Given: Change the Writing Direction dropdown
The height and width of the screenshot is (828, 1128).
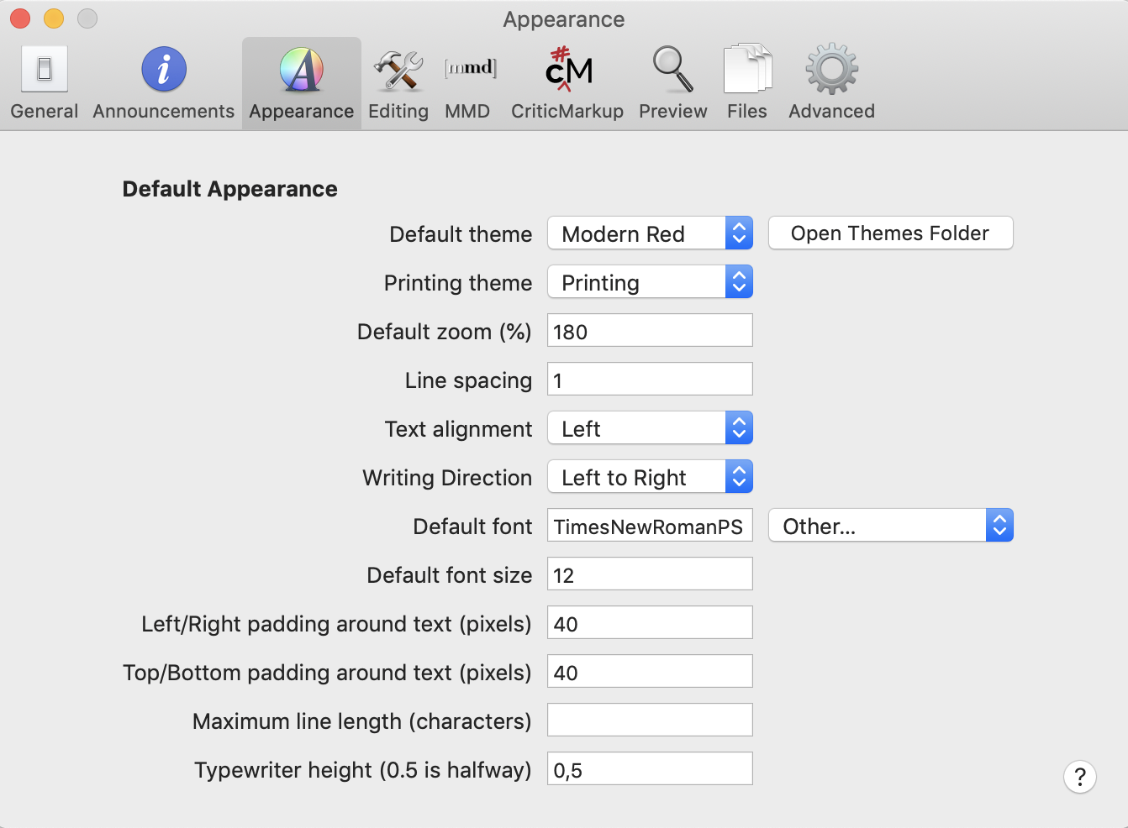Looking at the screenshot, I should pos(650,477).
